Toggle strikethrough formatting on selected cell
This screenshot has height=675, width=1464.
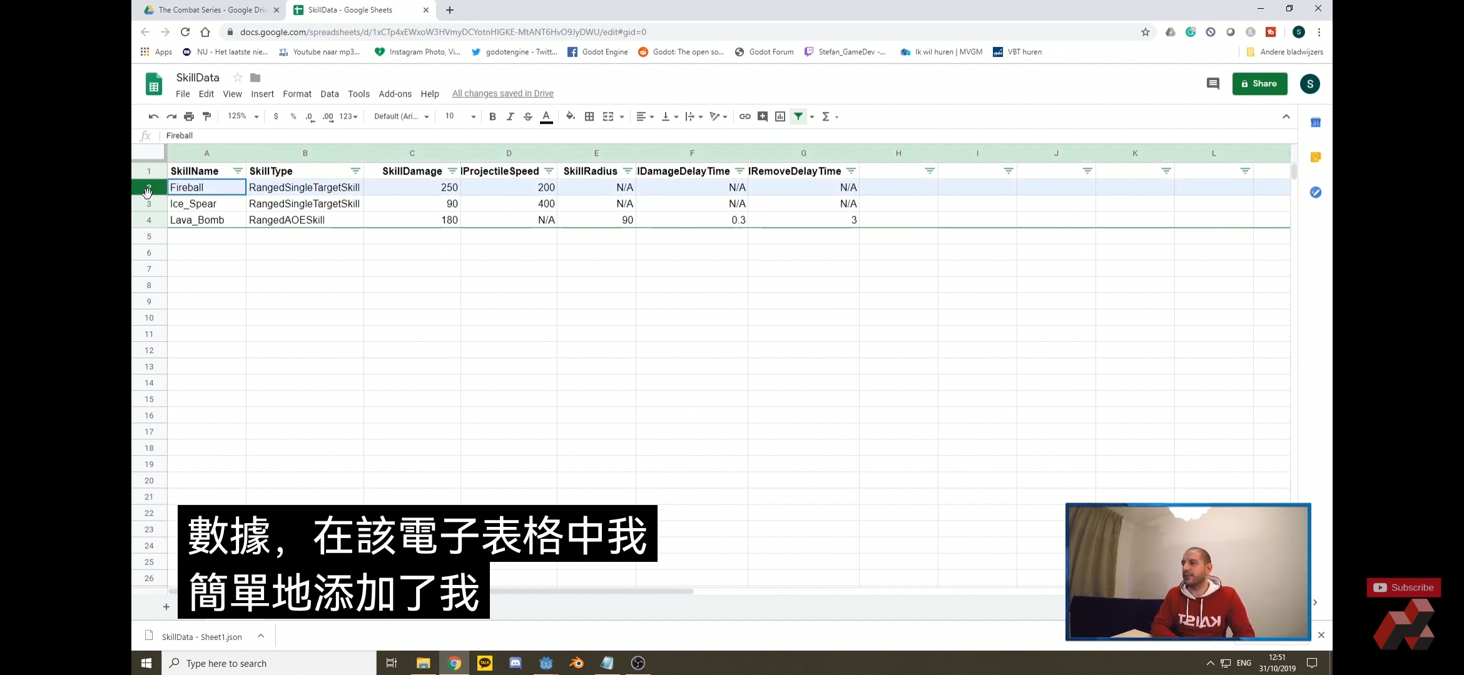click(527, 116)
